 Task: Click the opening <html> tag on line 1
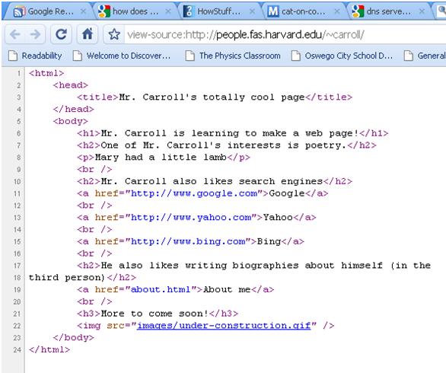coord(46,73)
